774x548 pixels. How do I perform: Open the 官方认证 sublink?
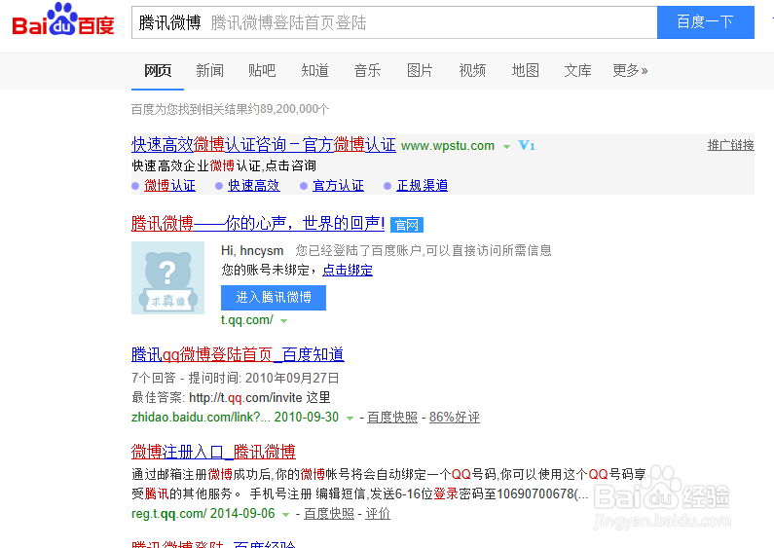point(338,186)
